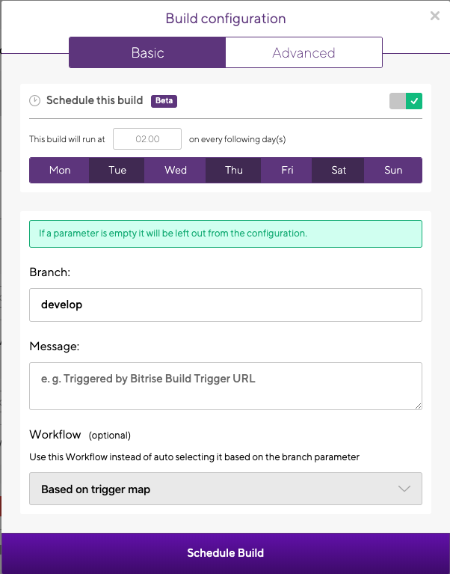The width and height of the screenshot is (450, 574).
Task: Toggle the schedule build switch off
Action: point(406,101)
